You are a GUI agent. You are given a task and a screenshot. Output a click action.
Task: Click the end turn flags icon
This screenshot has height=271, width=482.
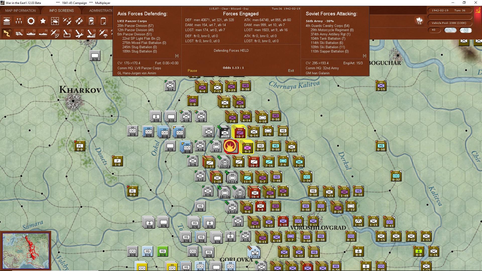pyautogui.click(x=419, y=21)
